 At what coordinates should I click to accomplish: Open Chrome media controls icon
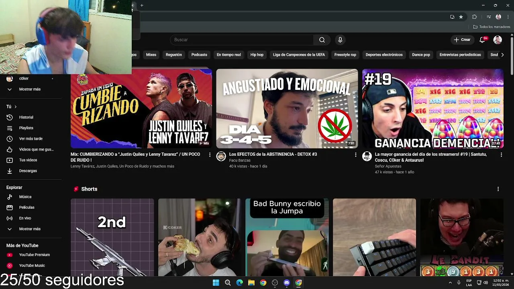point(489,17)
